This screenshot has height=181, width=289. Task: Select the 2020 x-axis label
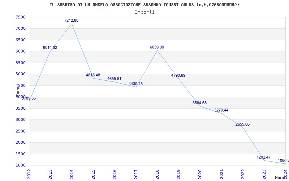pyautogui.click(x=200, y=174)
